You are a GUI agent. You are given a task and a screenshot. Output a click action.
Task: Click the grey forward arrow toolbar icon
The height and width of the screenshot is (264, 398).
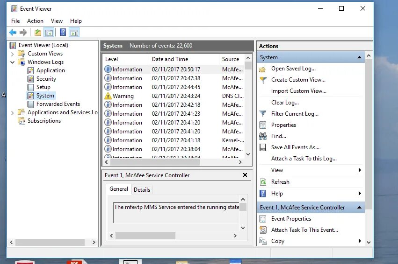point(23,32)
